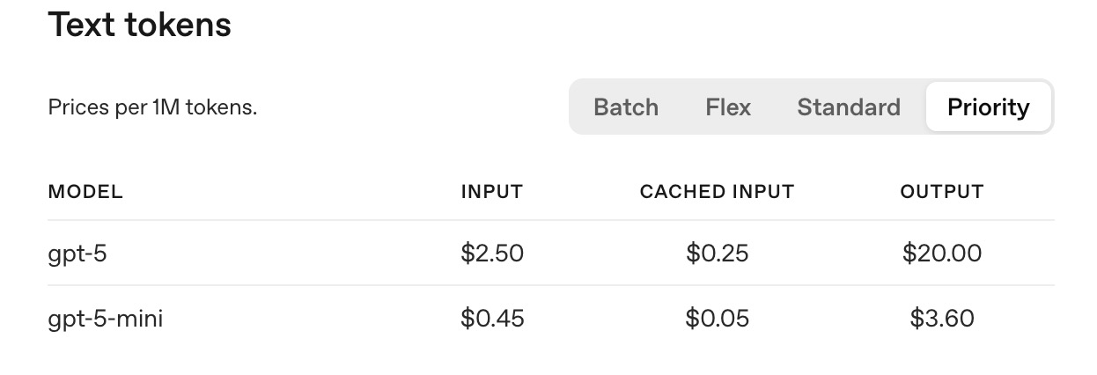The height and width of the screenshot is (375, 1097).
Task: Click the INPUT column header
Action: [x=492, y=192]
